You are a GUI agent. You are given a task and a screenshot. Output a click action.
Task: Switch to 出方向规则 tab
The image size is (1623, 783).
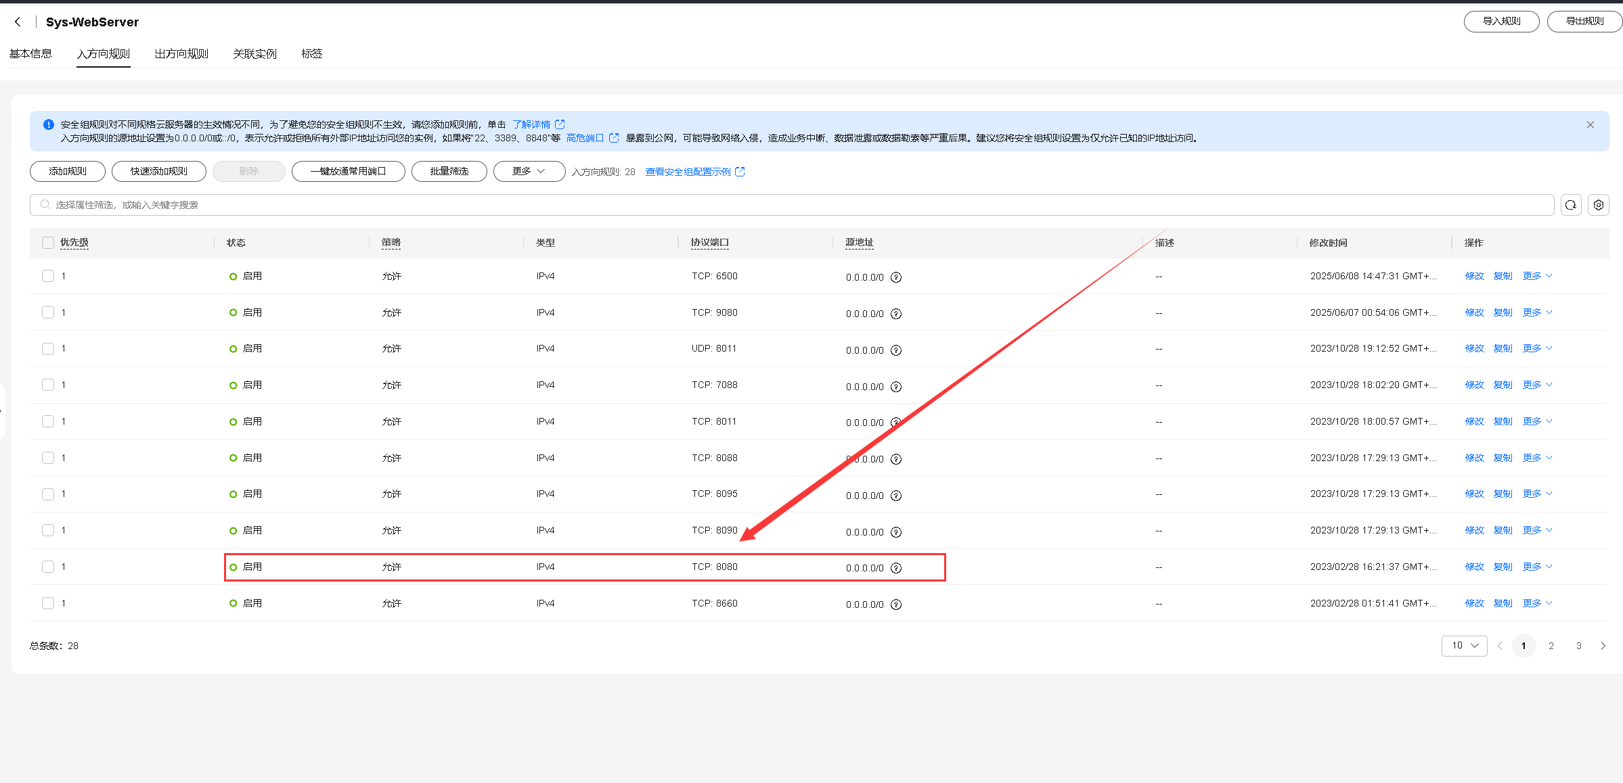pyautogui.click(x=181, y=54)
